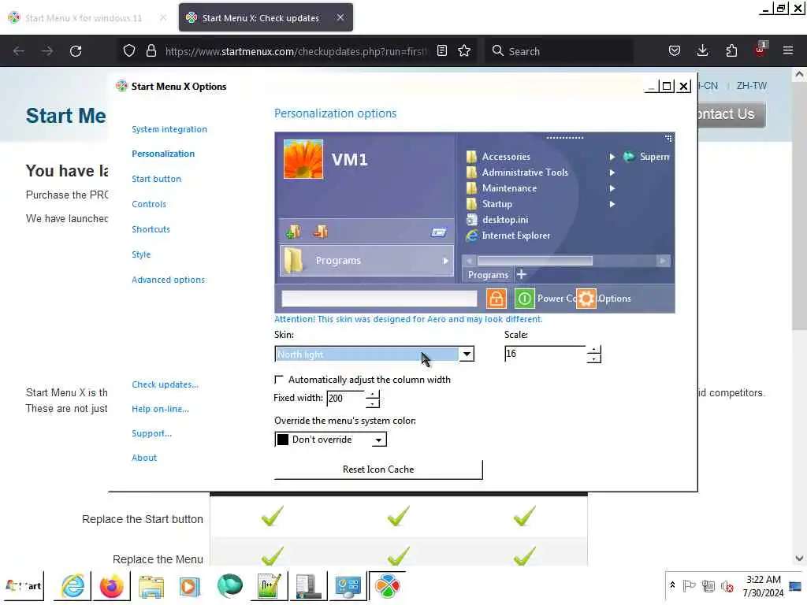The width and height of the screenshot is (807, 605).
Task: Bookmark this page with star icon
Action: coord(464,51)
